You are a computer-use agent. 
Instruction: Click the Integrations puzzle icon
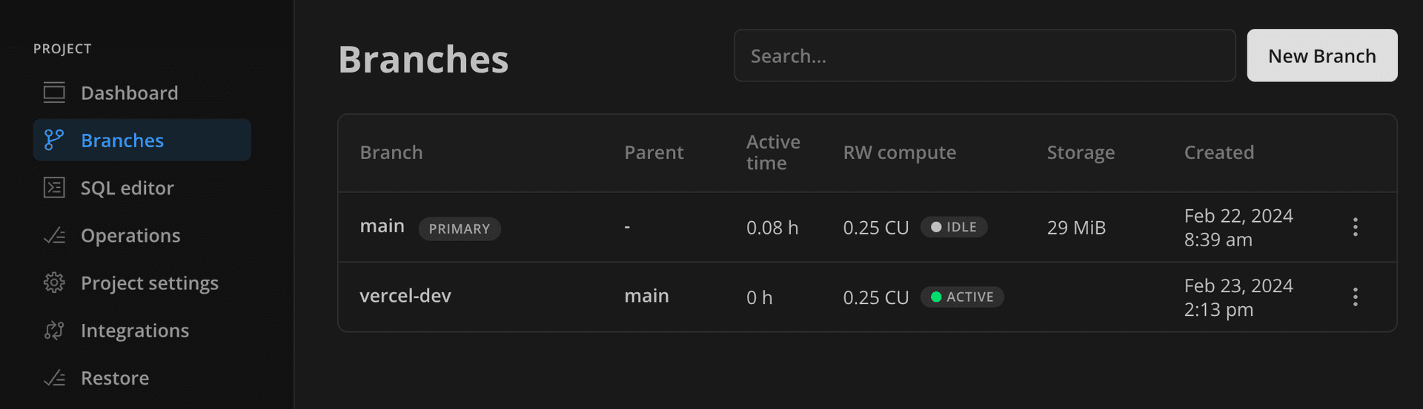[54, 330]
